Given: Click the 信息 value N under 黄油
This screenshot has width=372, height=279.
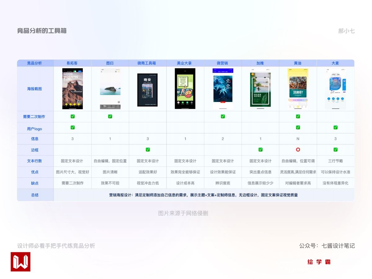Looking at the screenshot, I should click(x=298, y=139).
